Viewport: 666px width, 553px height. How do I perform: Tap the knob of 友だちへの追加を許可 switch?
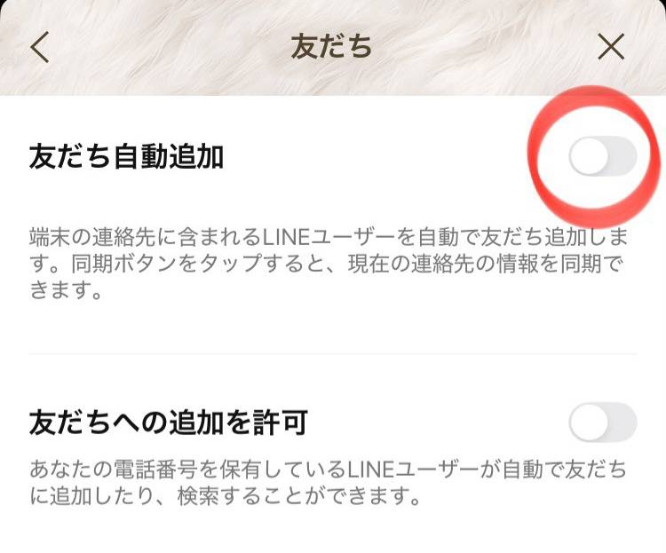click(x=589, y=422)
